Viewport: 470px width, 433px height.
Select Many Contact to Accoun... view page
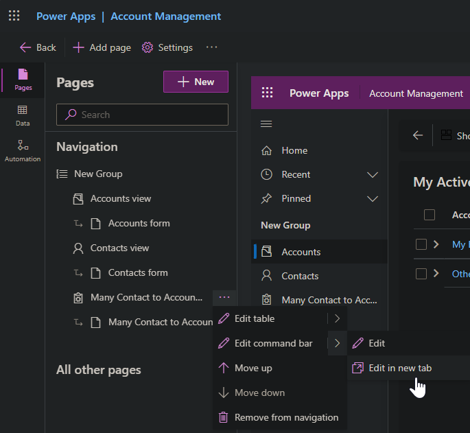146,297
